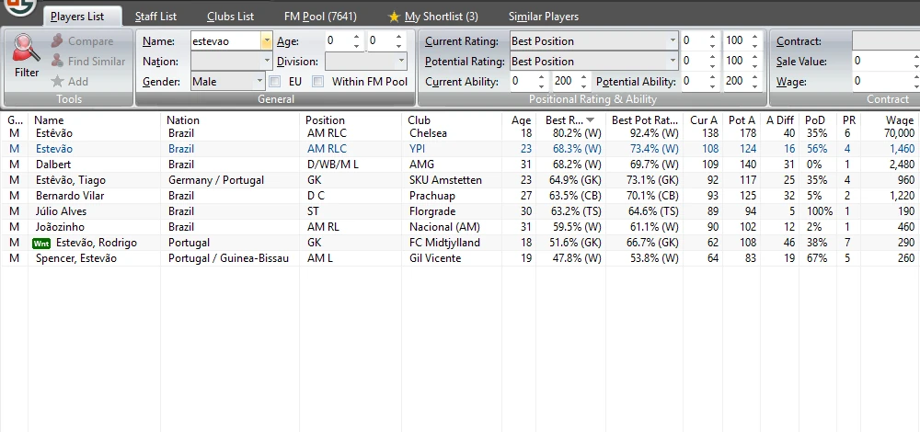The height and width of the screenshot is (432, 920).
Task: Increase the minimum Age stepper
Action: [x=356, y=37]
